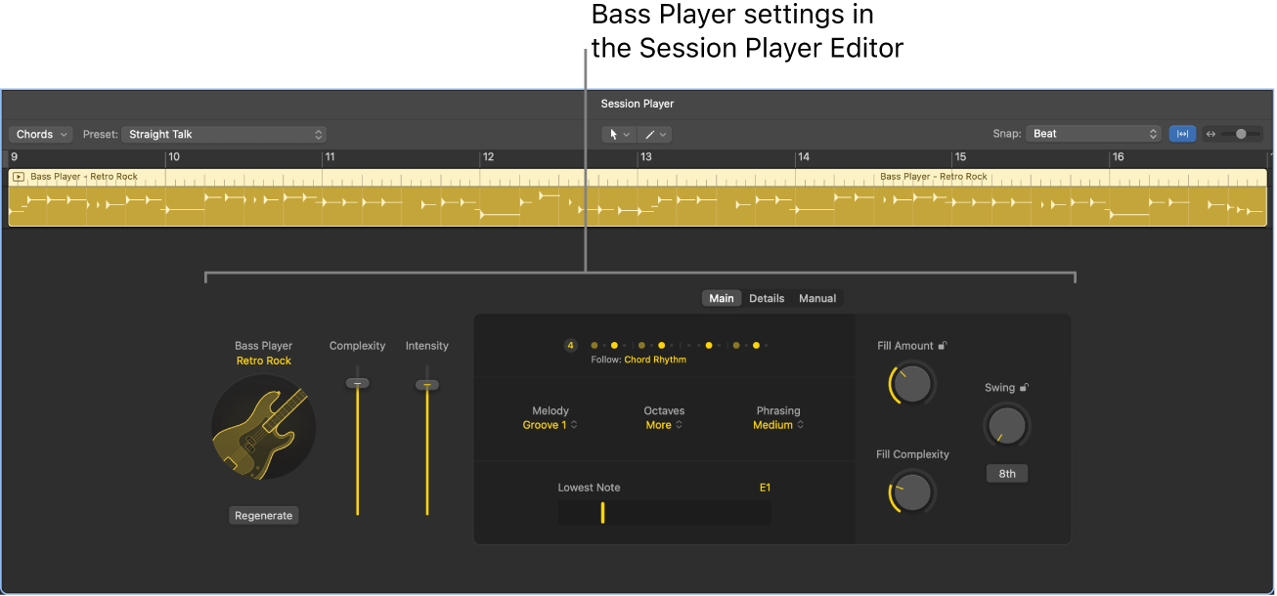Open the Manual tab
The image size is (1277, 596).
[817, 298]
